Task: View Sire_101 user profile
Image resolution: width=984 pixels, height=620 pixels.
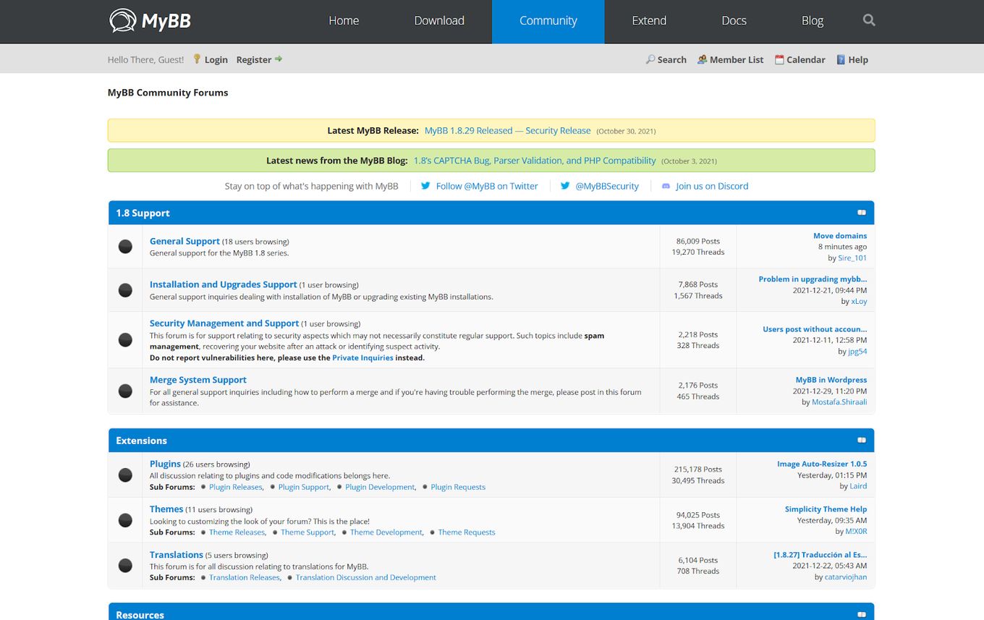Action: pyautogui.click(x=852, y=258)
